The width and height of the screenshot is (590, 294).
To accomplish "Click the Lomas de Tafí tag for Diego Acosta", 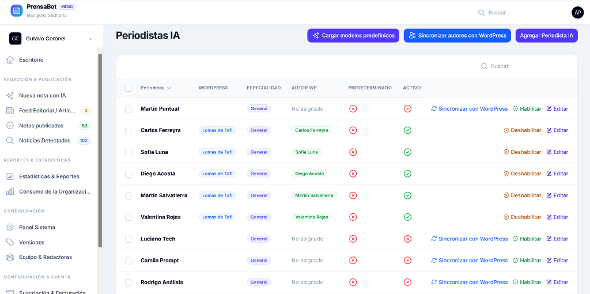I will point(217,174).
